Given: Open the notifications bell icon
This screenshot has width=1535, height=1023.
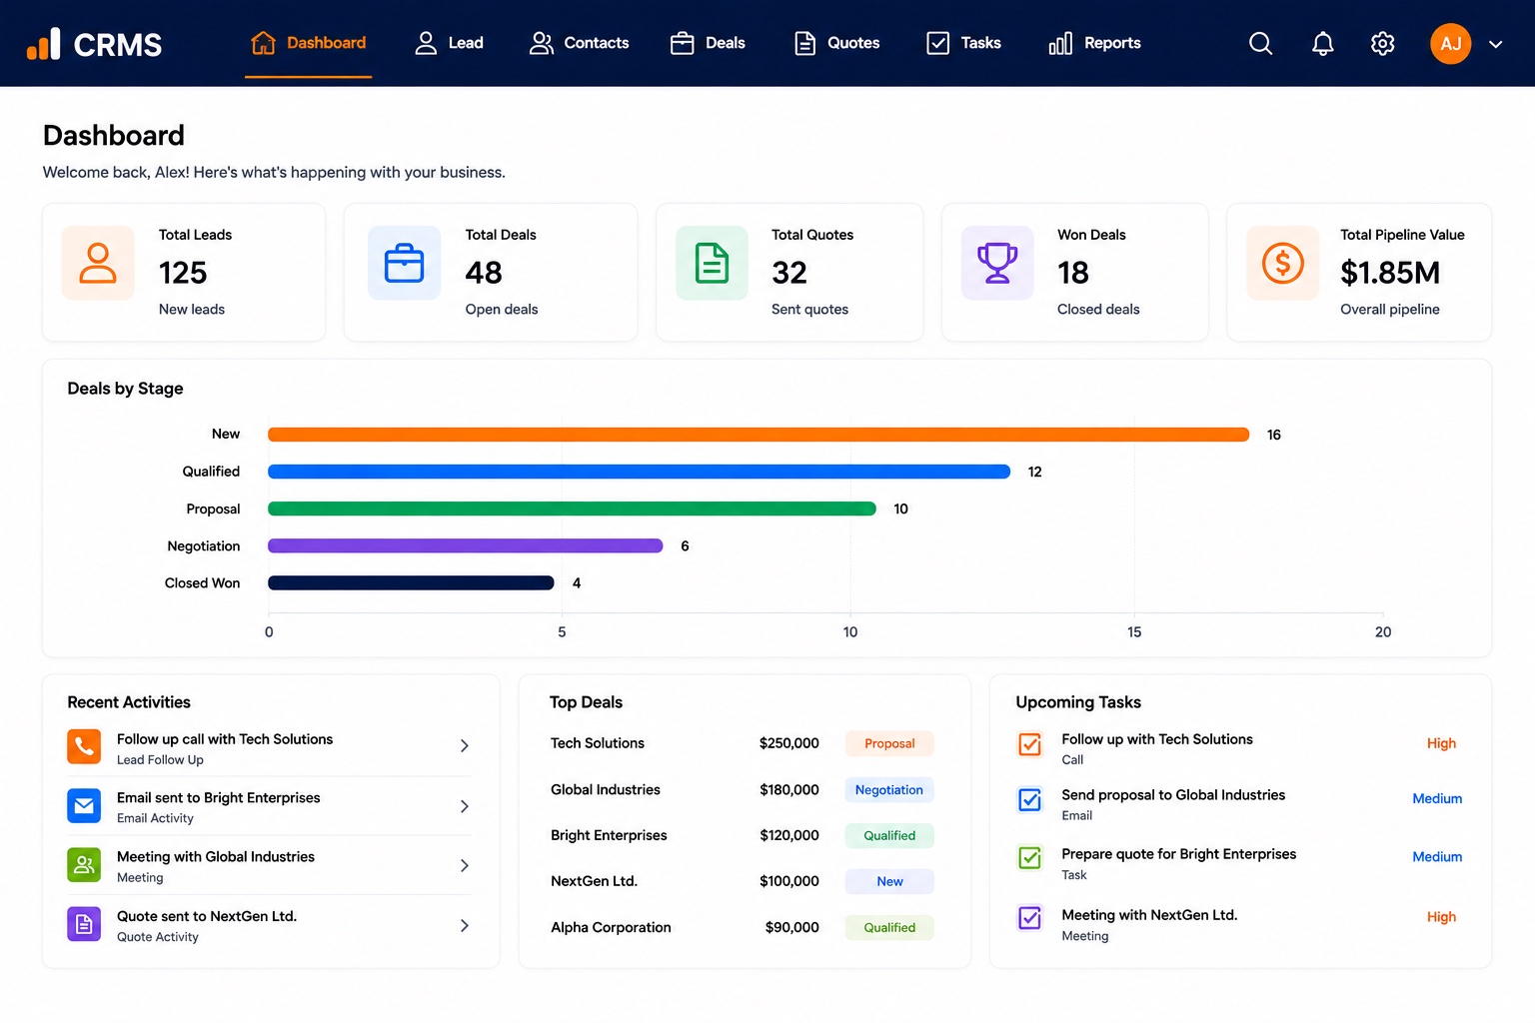Looking at the screenshot, I should [x=1322, y=43].
